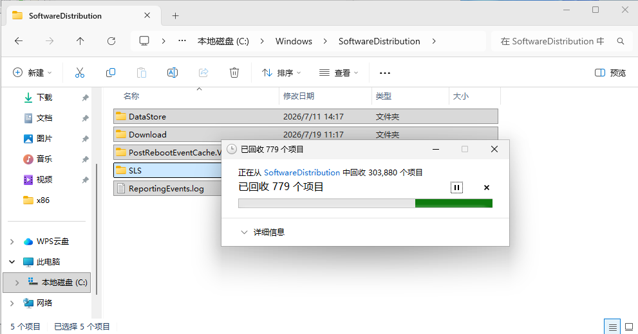Sort by the 修改日期 column header
This screenshot has height=334, width=638.
coord(299,96)
